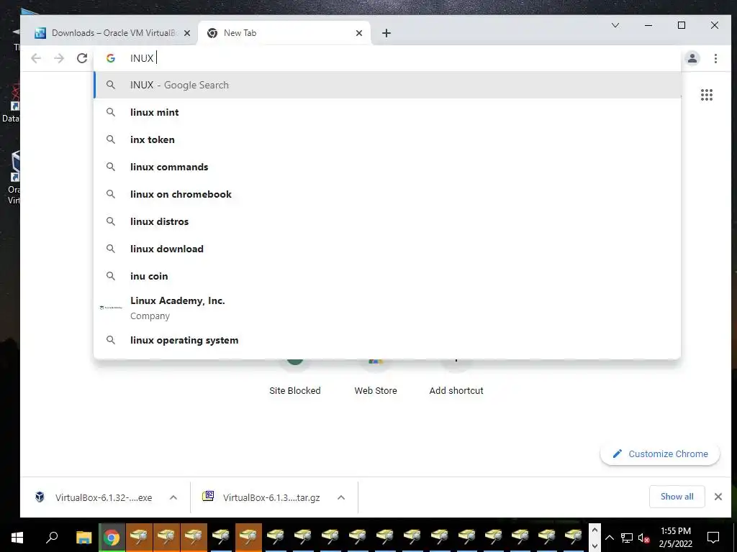Image resolution: width=737 pixels, height=552 pixels.
Task: Click the Customize Chrome button
Action: [x=660, y=454]
